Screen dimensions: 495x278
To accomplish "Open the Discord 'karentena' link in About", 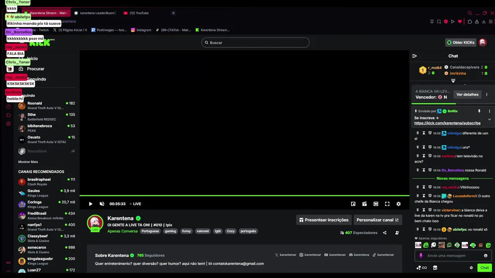I will coord(359,255).
